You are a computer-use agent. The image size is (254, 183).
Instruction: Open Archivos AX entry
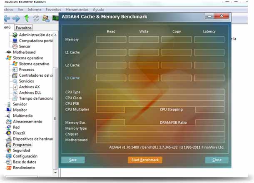click(29, 87)
